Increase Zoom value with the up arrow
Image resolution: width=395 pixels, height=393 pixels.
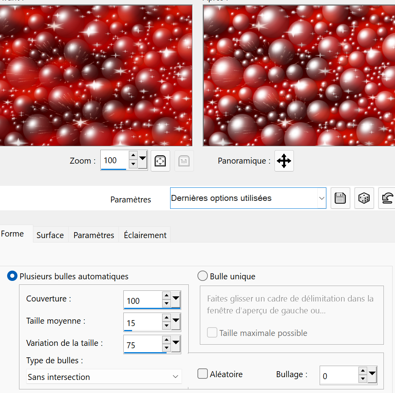[x=133, y=156]
